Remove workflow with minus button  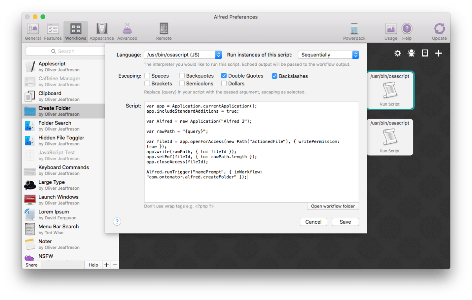(x=115, y=265)
